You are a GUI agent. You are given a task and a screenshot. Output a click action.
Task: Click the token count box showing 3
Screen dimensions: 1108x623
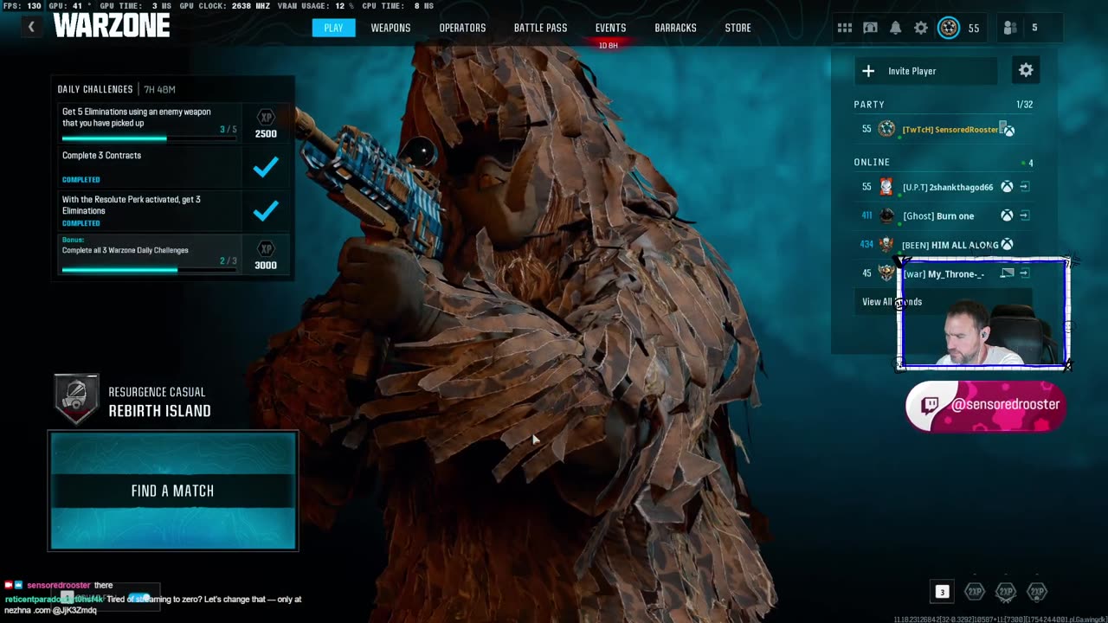click(942, 592)
